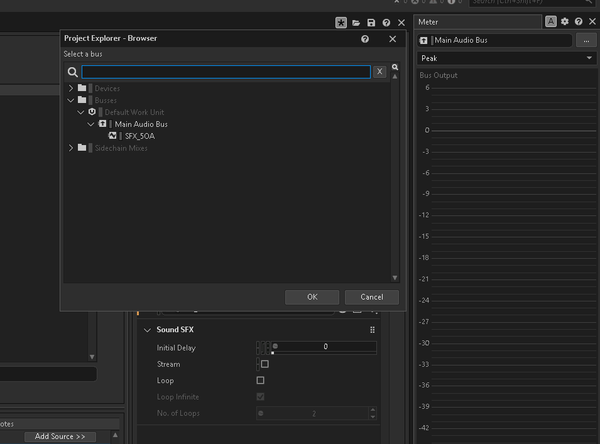This screenshot has height=444, width=600.
Task: Click the Initial Delay slider
Action: tap(324, 347)
